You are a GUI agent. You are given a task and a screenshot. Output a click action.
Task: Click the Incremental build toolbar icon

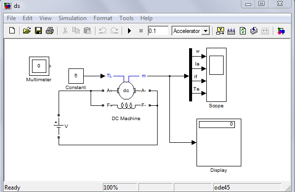[231, 31]
